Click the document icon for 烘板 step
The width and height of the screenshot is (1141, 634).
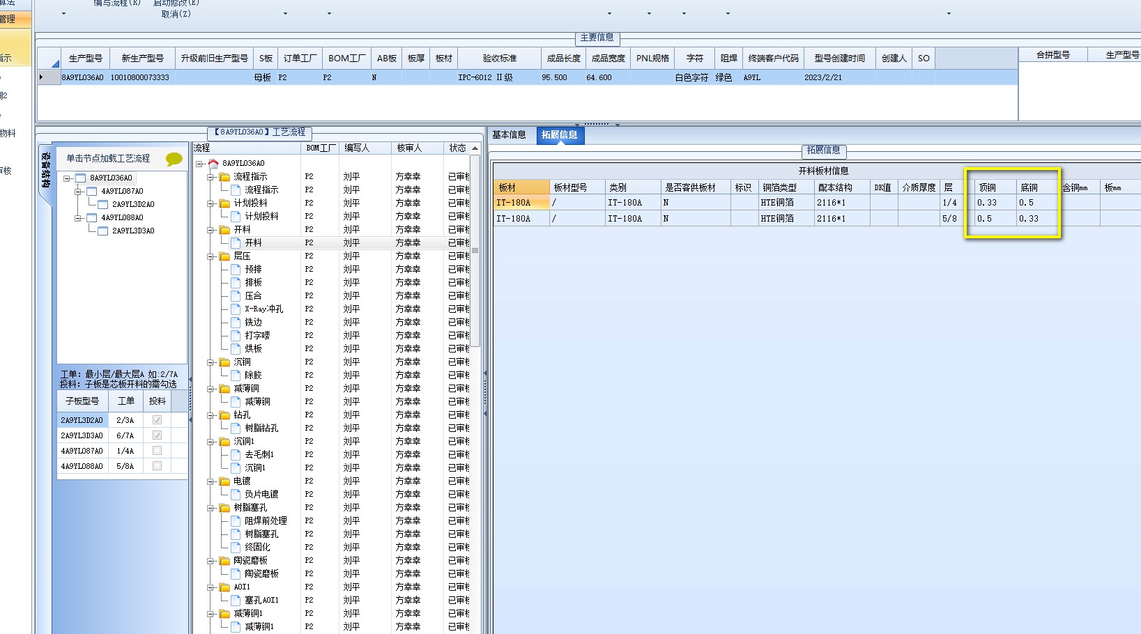(x=236, y=349)
